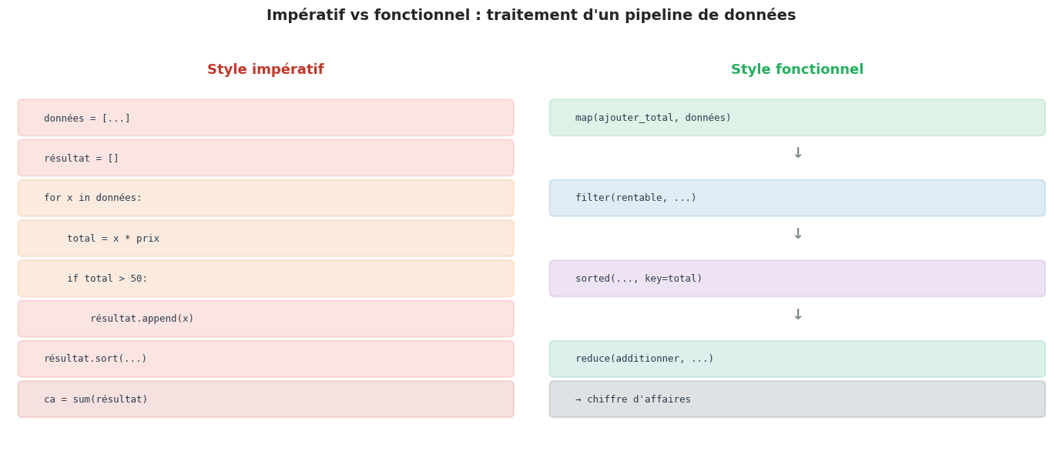Click the "résultat.append(x)" code line
Screen dimensions: 1063x471
(x=266, y=319)
